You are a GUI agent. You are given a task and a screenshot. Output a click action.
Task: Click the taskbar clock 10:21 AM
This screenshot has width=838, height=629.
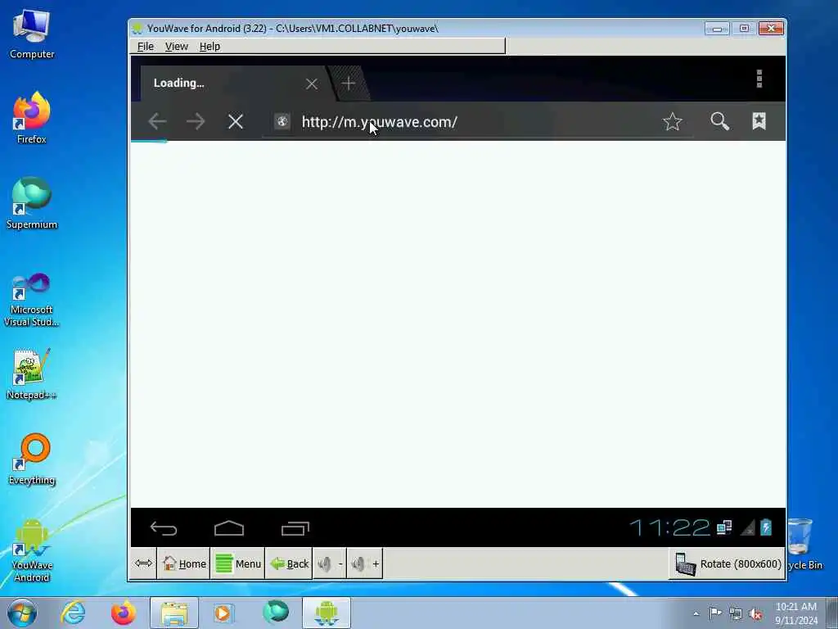[796, 613]
